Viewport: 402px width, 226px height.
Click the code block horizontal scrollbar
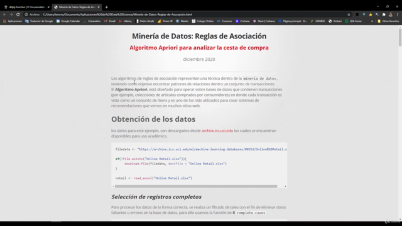point(196,186)
